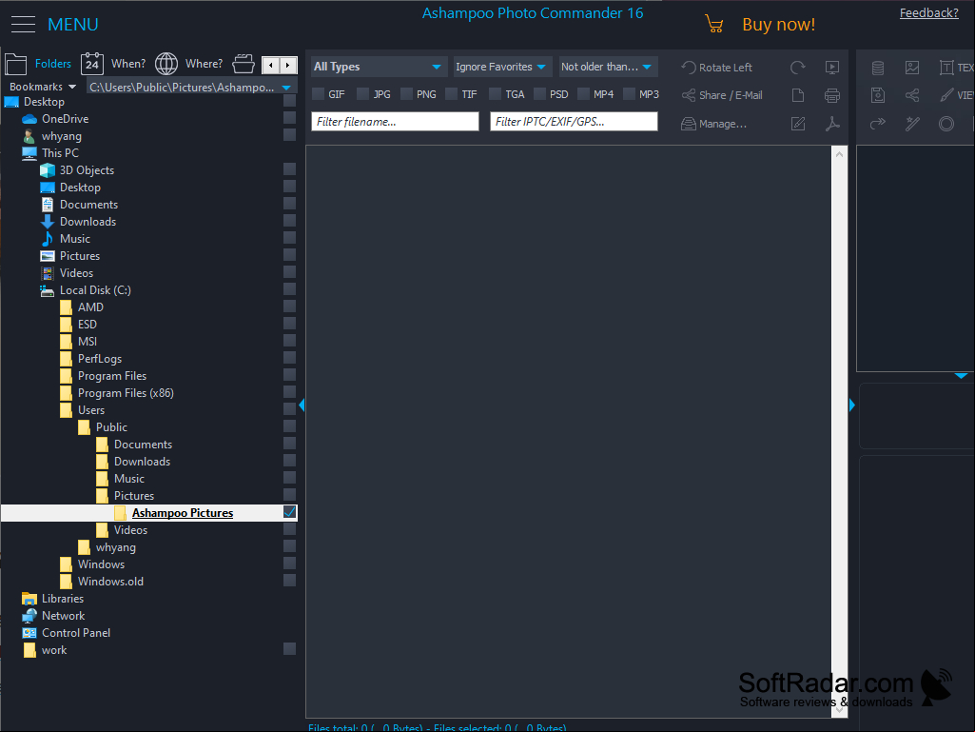975x732 pixels.
Task: Click the shopping cart icon
Action: tap(713, 25)
